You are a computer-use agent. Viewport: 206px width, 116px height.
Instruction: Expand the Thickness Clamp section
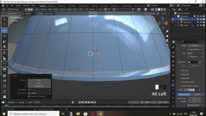[x=188, y=82]
